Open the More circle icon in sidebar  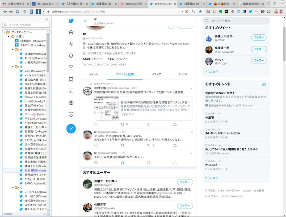point(71,114)
